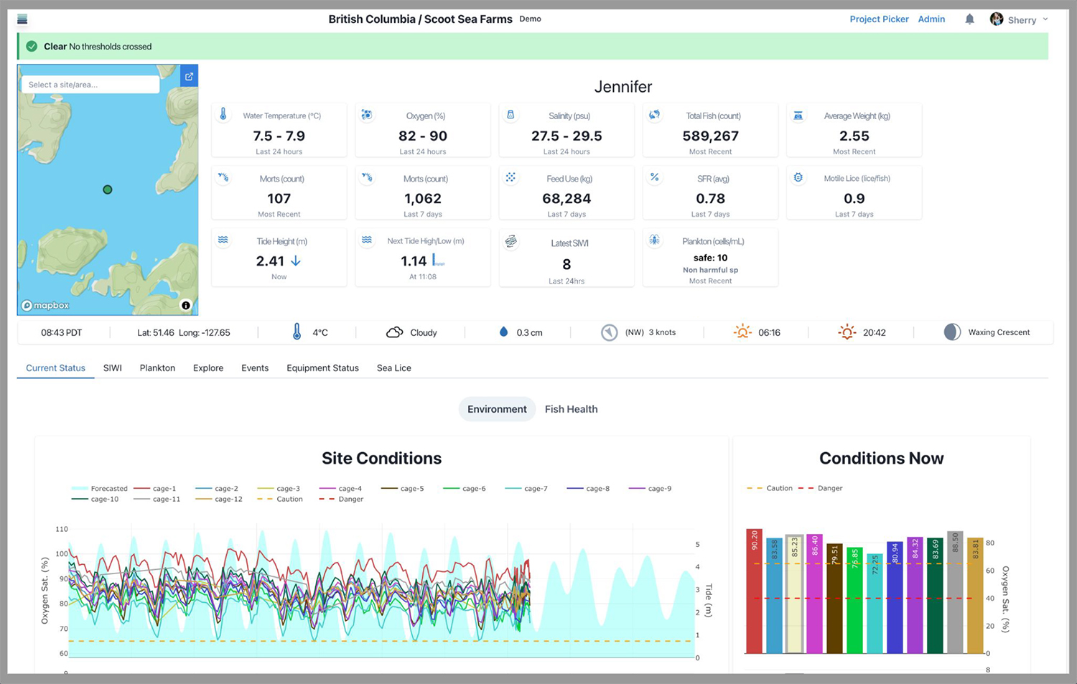Open the Sherry user dropdown
The image size is (1077, 684).
[1020, 19]
